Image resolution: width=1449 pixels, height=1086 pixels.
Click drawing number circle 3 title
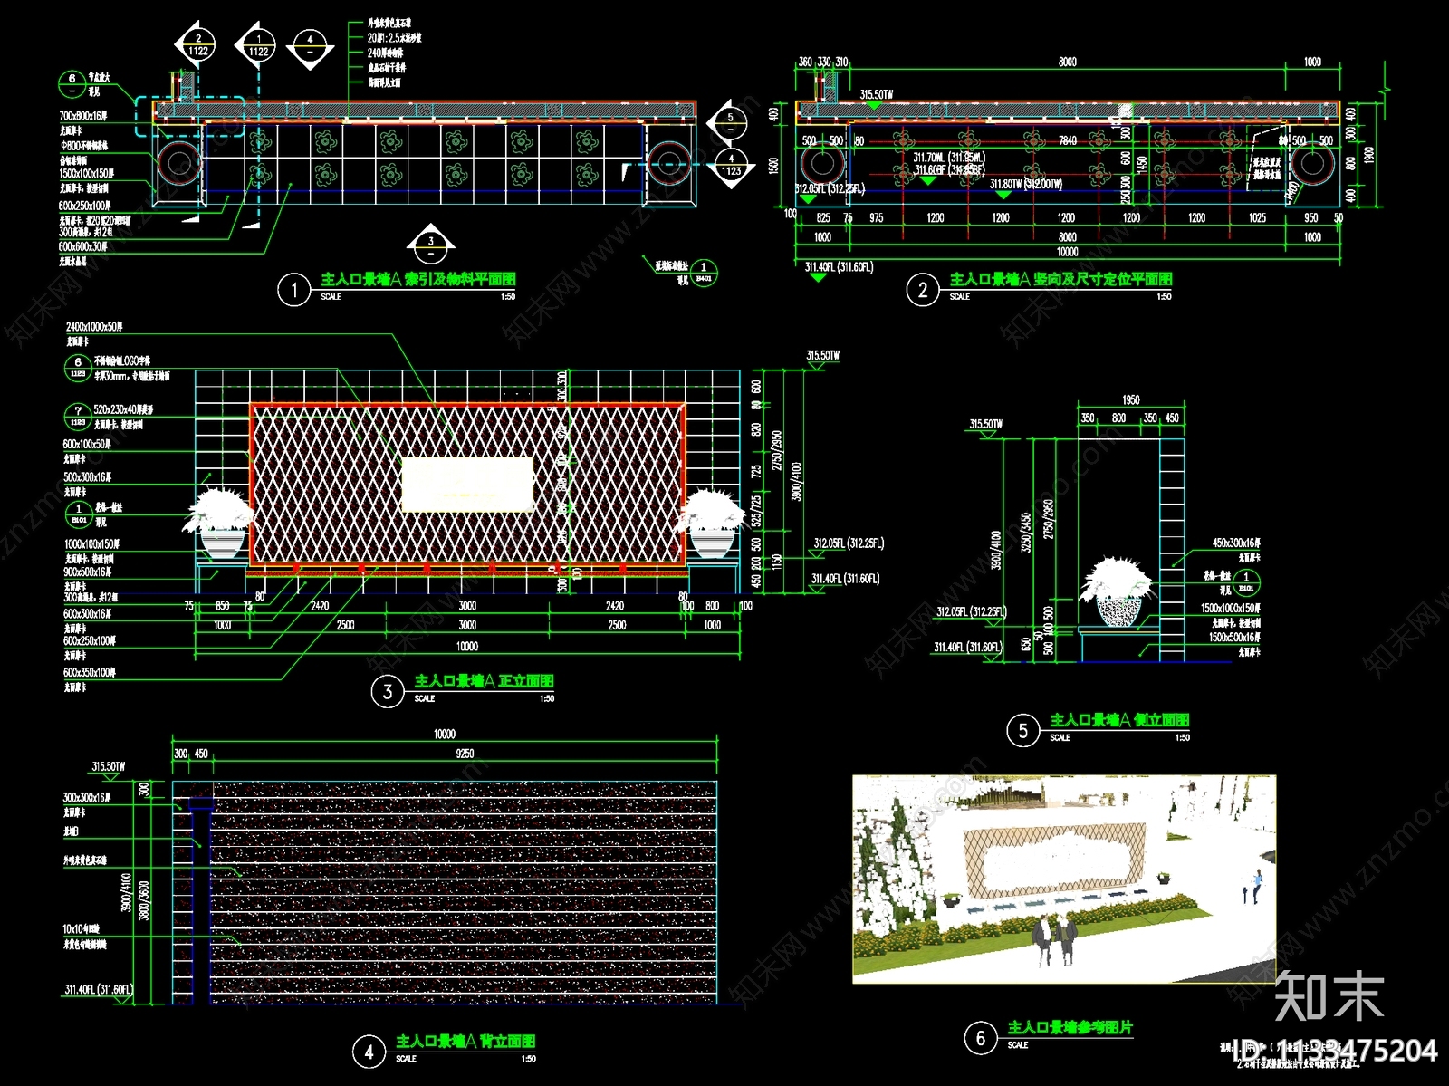click(x=388, y=692)
